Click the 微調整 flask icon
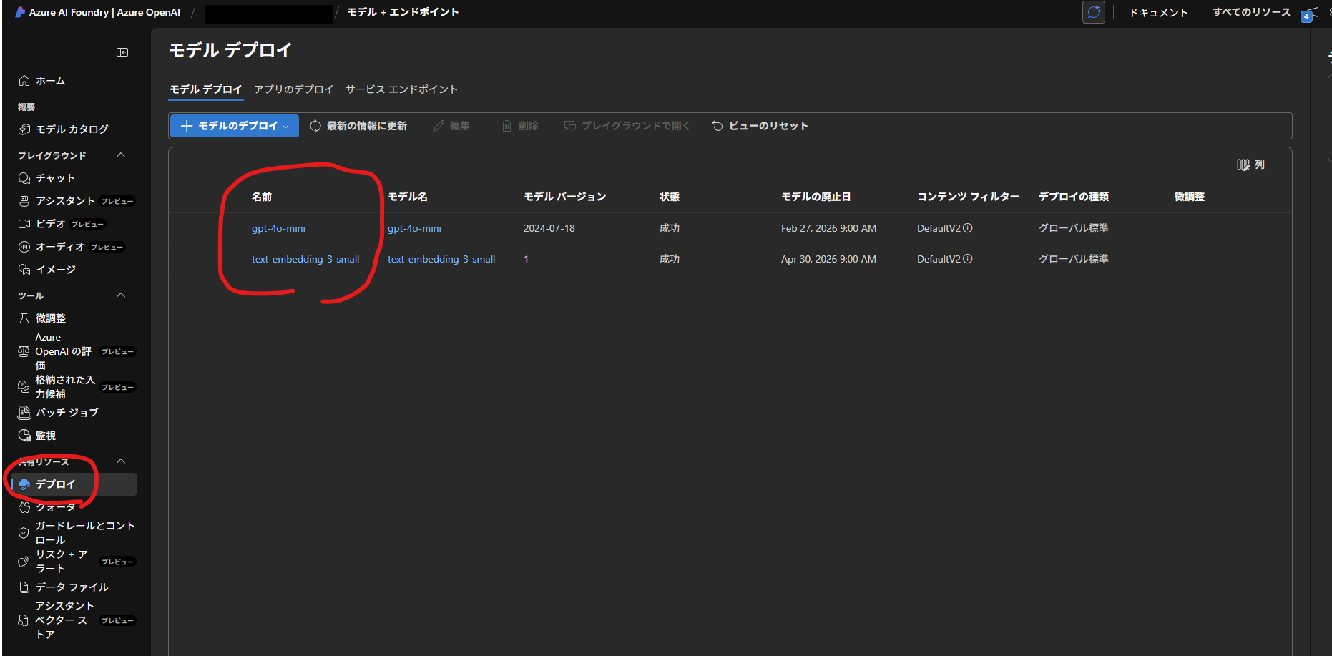Viewport: 1332px width, 656px height. [x=24, y=318]
